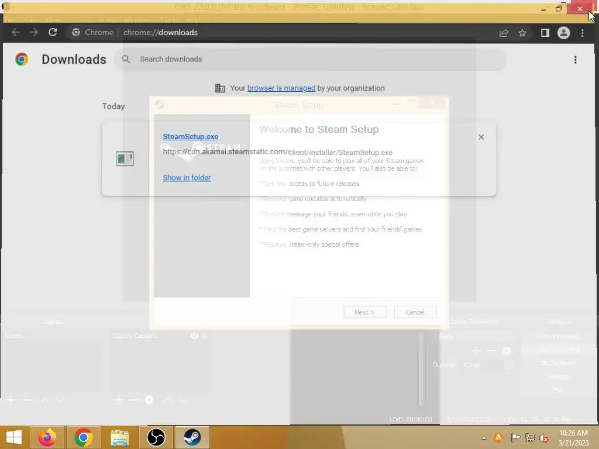The width and height of the screenshot is (599, 449).
Task: Enable Studio Mode in OBS
Action: pos(558,363)
